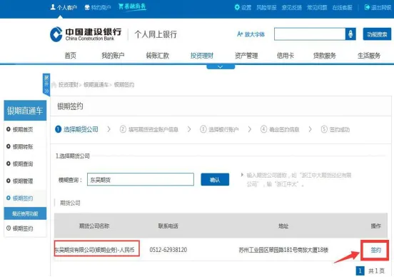394x277 pixels.
Task: Open 生活服务 menu
Action: (x=369, y=55)
